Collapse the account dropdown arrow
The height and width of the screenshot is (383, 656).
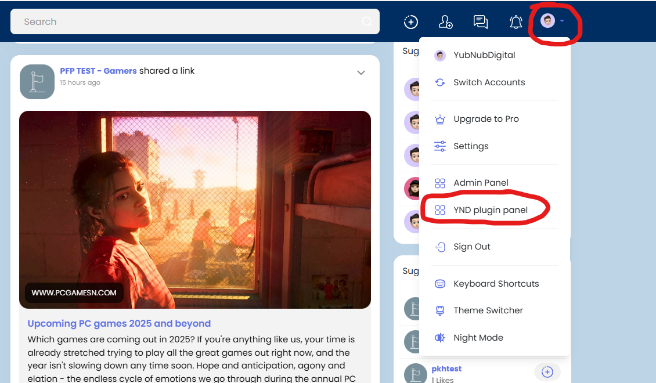pos(562,20)
